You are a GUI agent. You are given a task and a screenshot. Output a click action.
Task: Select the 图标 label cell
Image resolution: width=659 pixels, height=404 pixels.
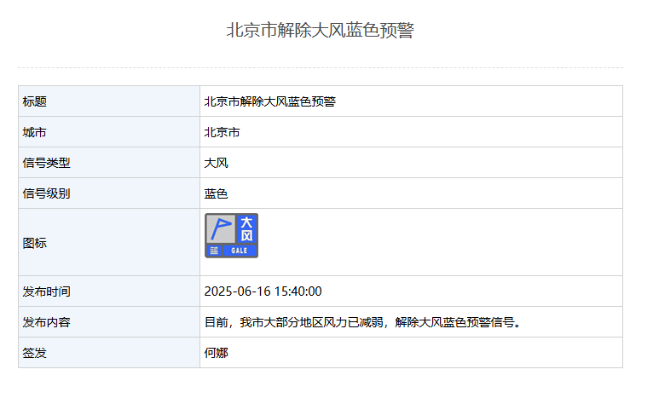108,243
